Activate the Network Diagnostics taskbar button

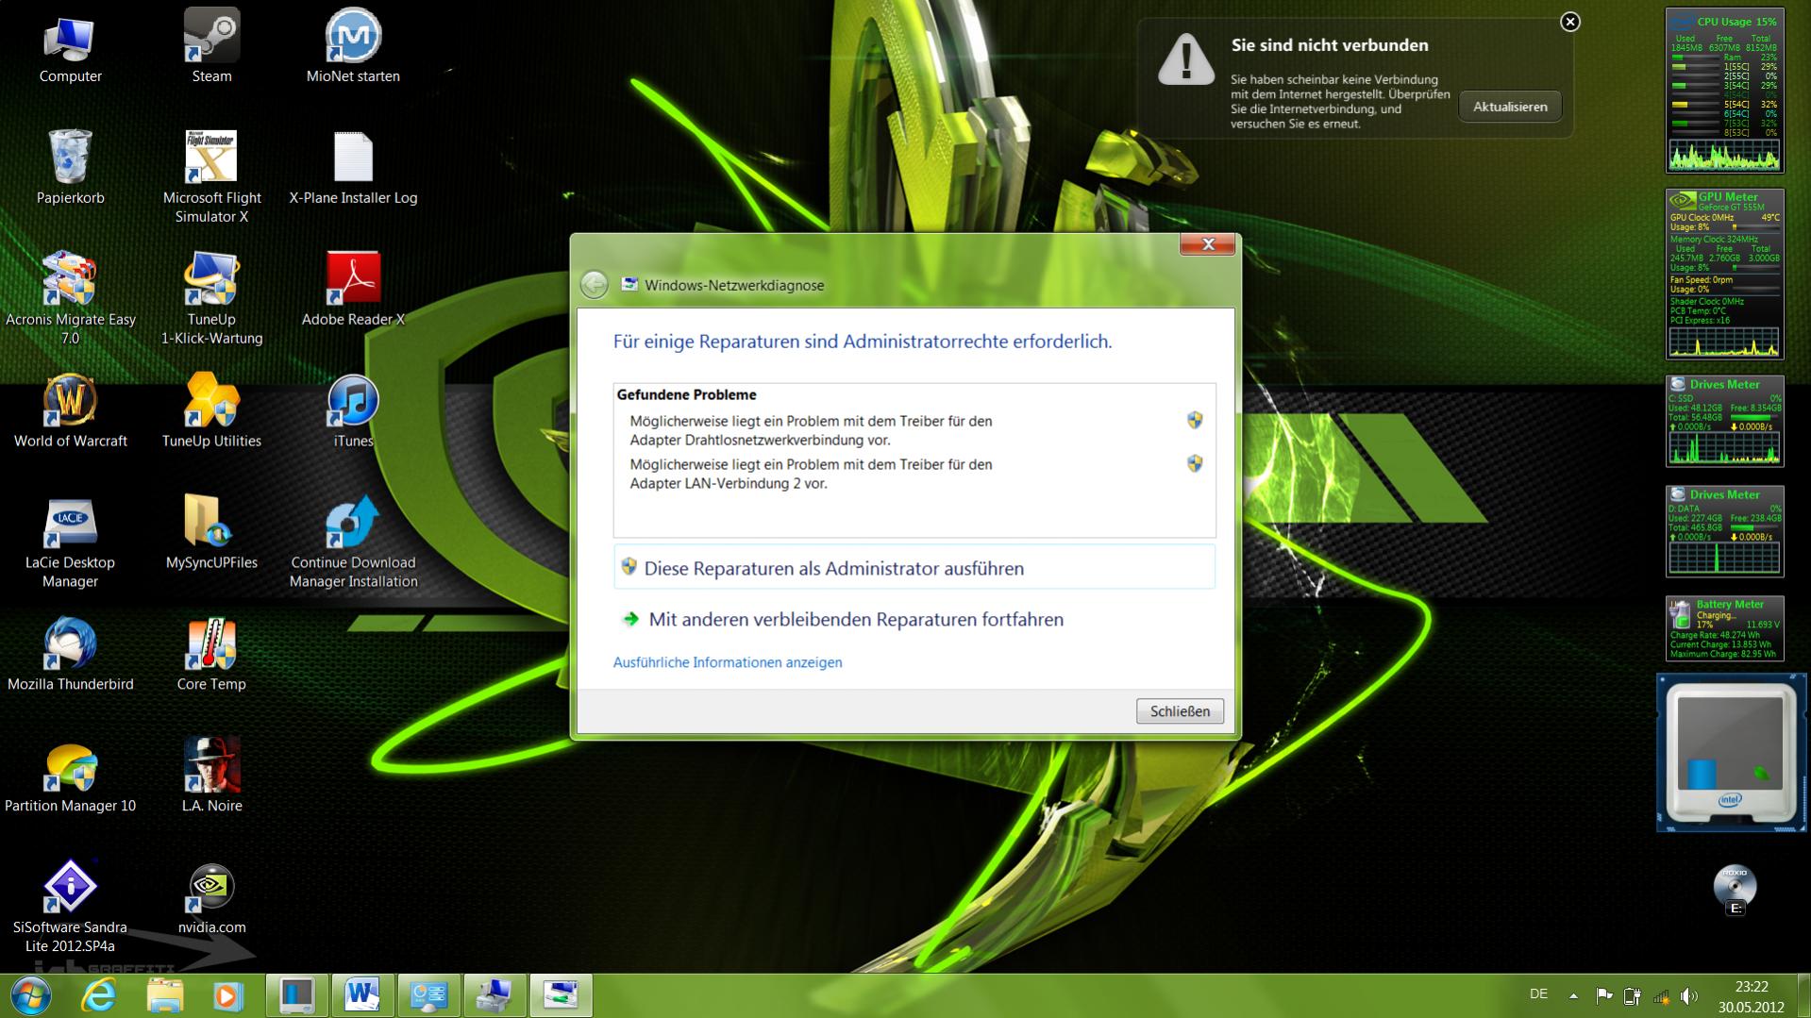(x=561, y=995)
